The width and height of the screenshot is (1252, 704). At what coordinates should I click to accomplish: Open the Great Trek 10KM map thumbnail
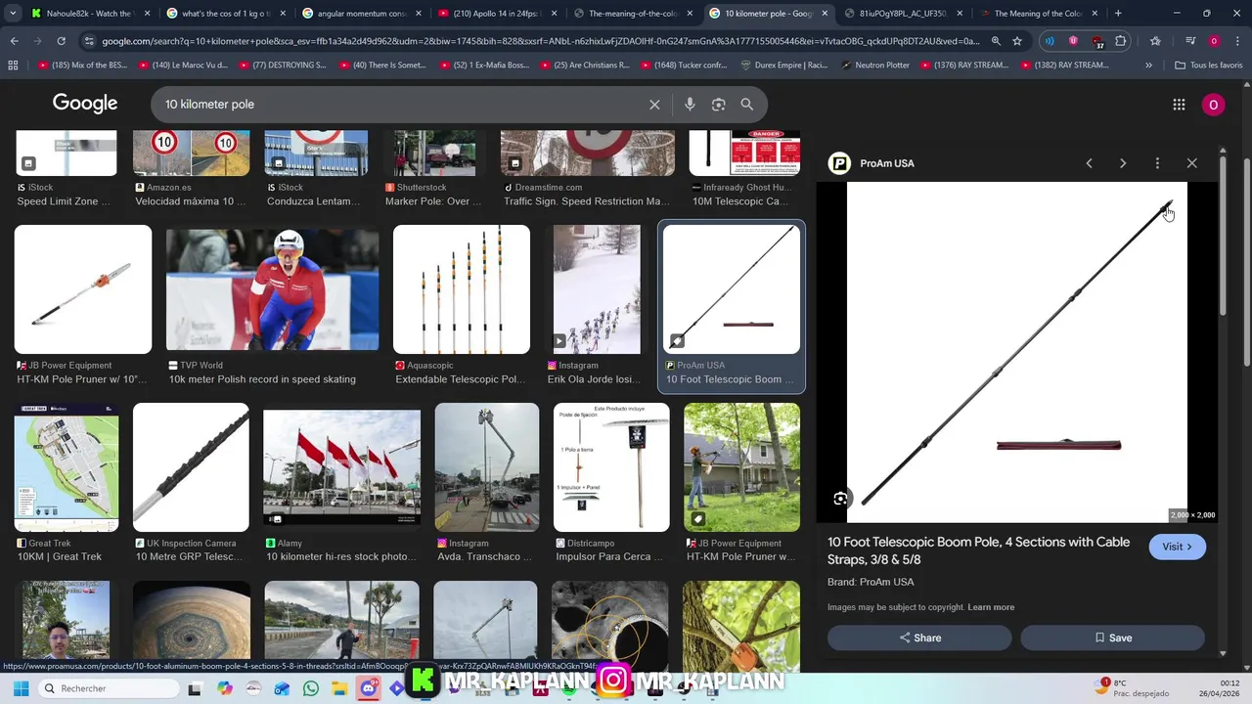tap(67, 467)
